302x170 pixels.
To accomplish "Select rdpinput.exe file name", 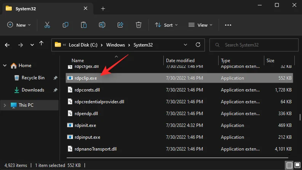I will 88,137.
